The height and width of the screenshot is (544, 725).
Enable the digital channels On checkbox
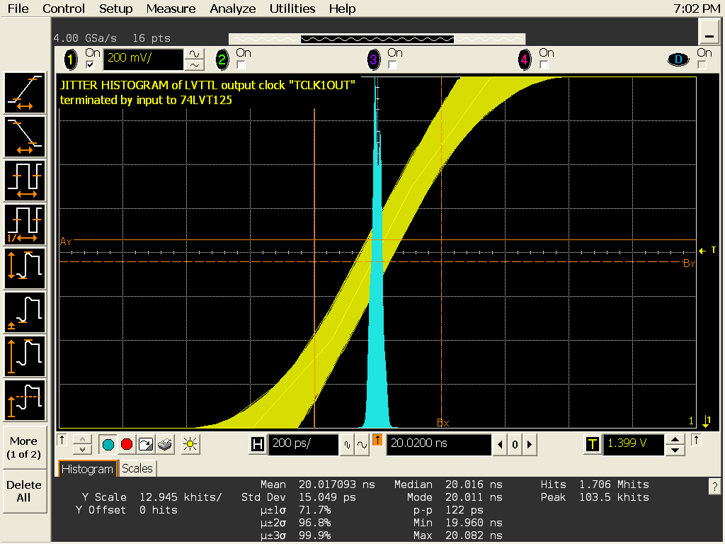[702, 64]
